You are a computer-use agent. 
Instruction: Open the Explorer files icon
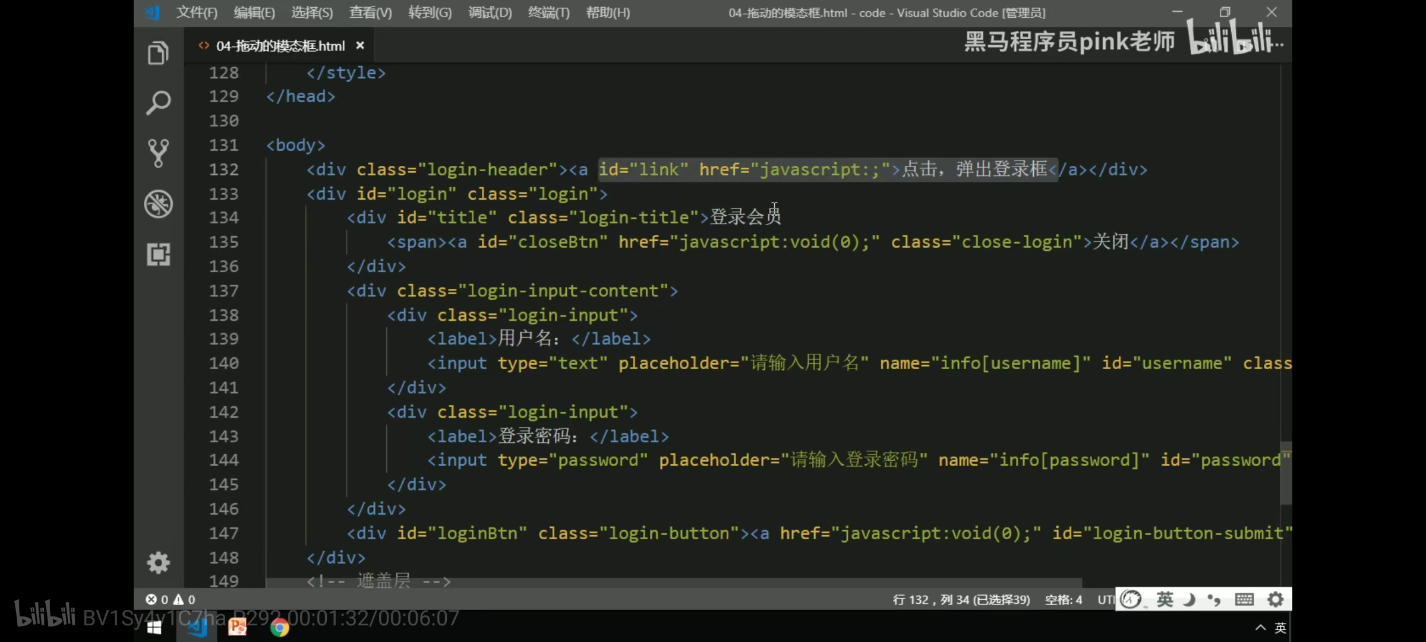[x=158, y=53]
